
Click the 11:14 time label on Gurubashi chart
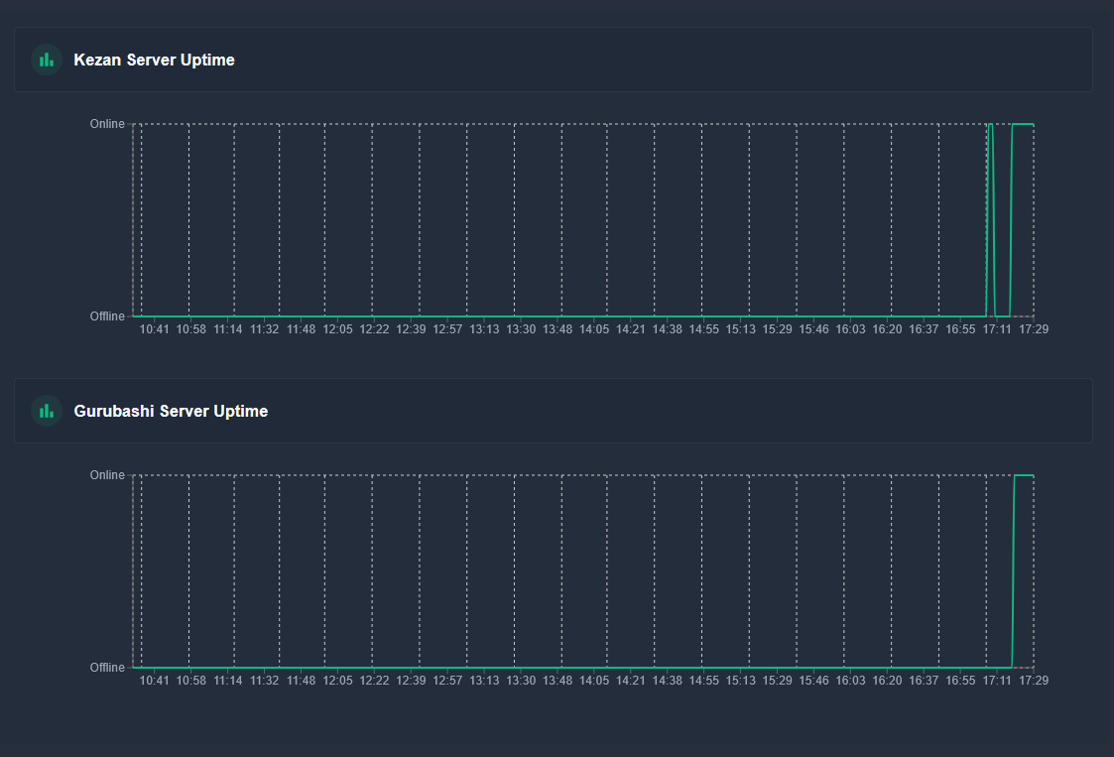228,681
